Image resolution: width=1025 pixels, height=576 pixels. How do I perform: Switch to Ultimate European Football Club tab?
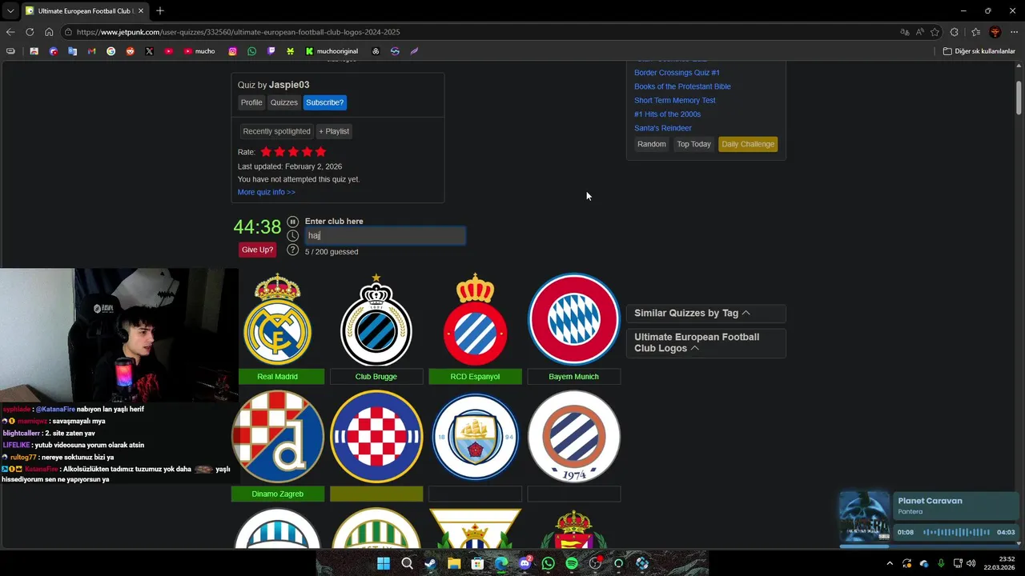click(84, 10)
